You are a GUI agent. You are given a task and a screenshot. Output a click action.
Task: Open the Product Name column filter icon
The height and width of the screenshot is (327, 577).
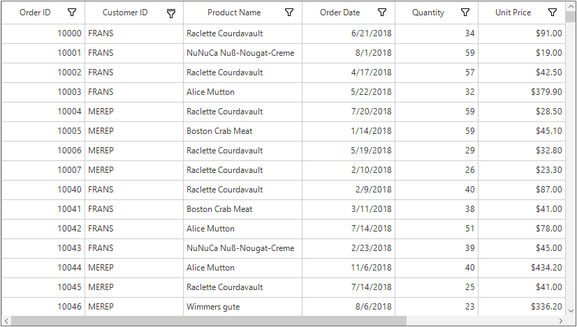(289, 13)
